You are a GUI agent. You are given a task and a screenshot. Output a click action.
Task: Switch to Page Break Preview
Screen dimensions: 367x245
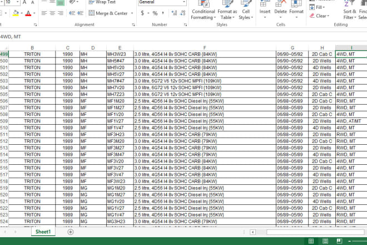point(339,241)
